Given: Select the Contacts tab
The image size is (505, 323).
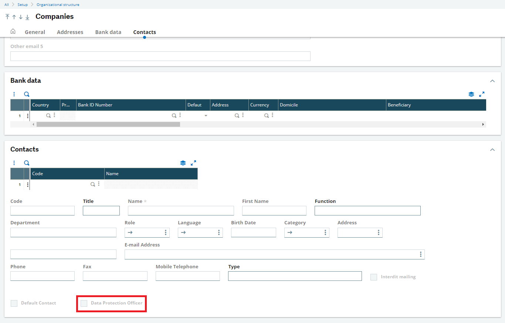Looking at the screenshot, I should pyautogui.click(x=145, y=32).
